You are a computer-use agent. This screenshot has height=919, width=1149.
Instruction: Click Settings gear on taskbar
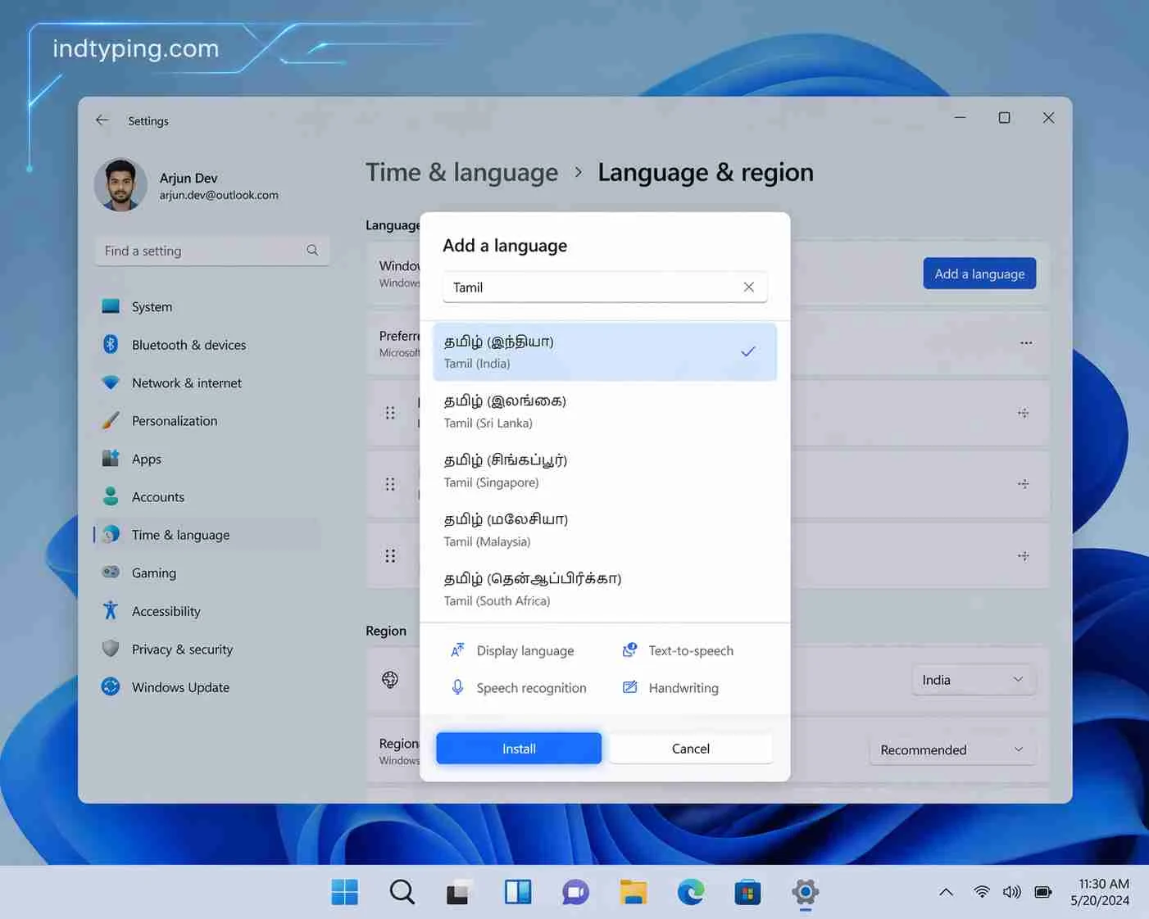[x=806, y=892]
